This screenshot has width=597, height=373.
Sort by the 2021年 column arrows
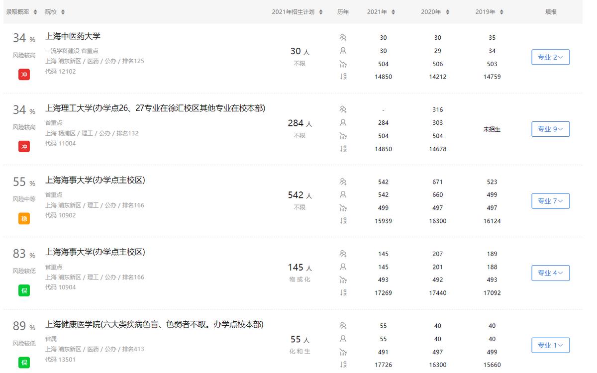[394, 12]
